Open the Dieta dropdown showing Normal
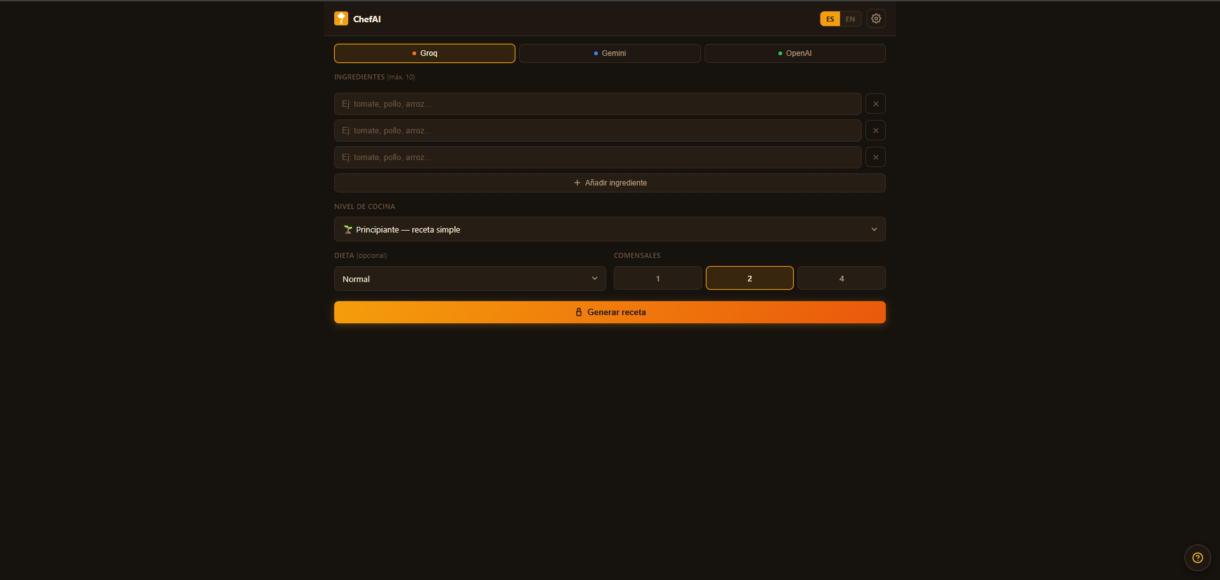1220x580 pixels. [x=470, y=278]
